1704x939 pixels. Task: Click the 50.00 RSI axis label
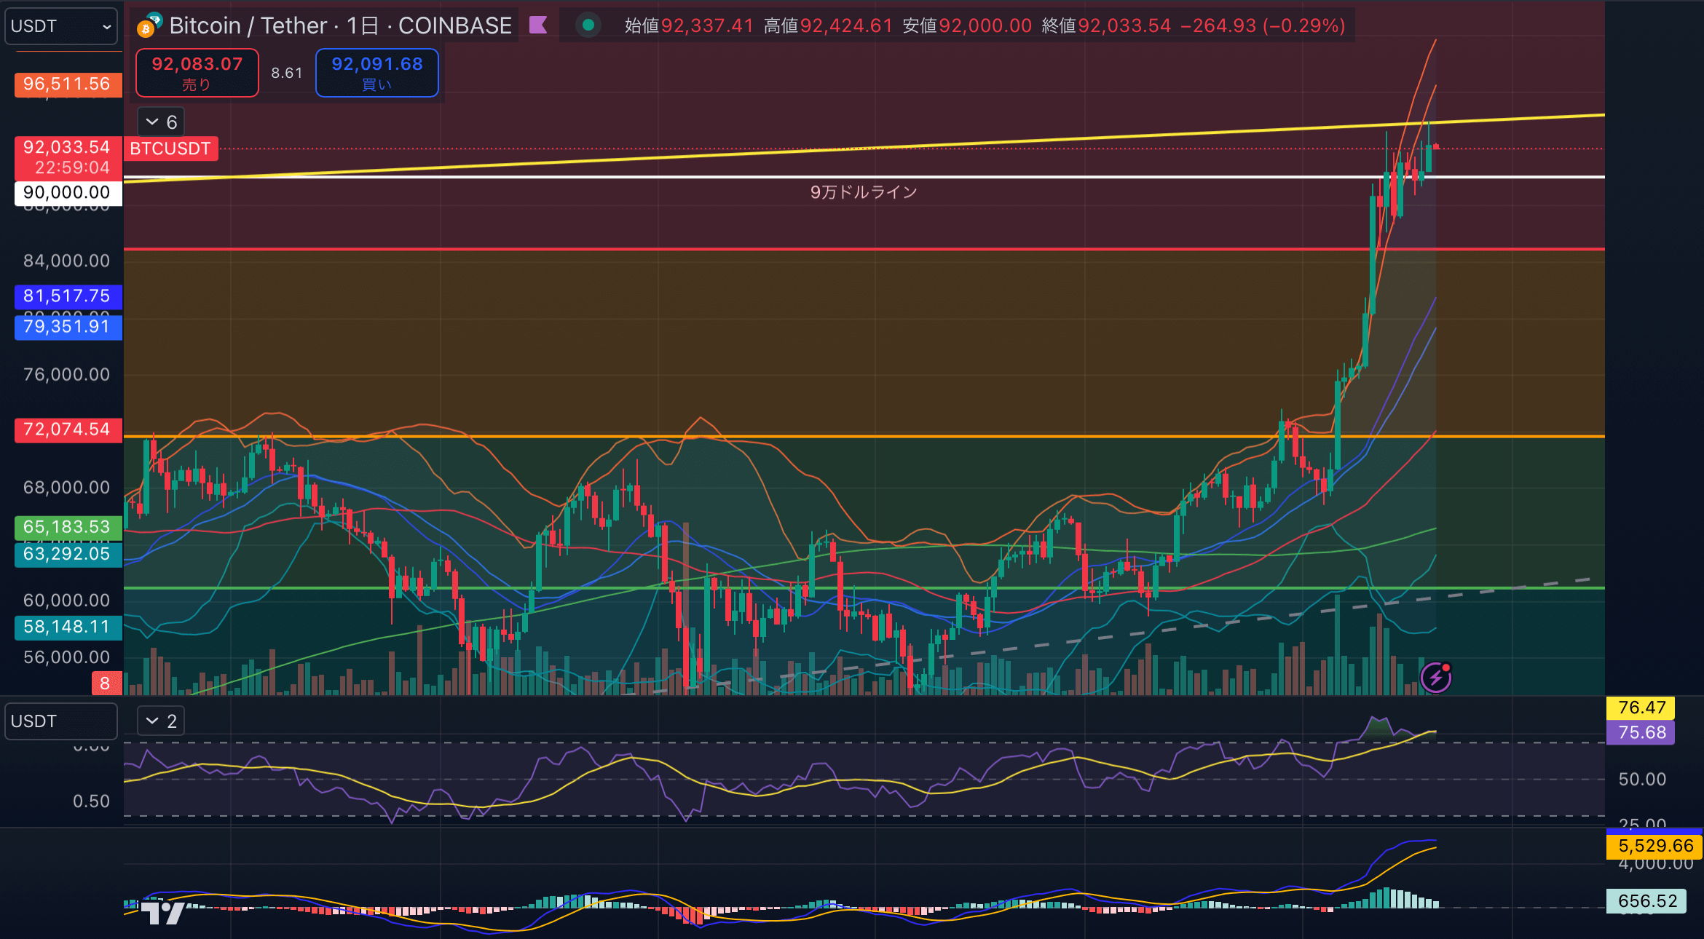pos(1641,780)
